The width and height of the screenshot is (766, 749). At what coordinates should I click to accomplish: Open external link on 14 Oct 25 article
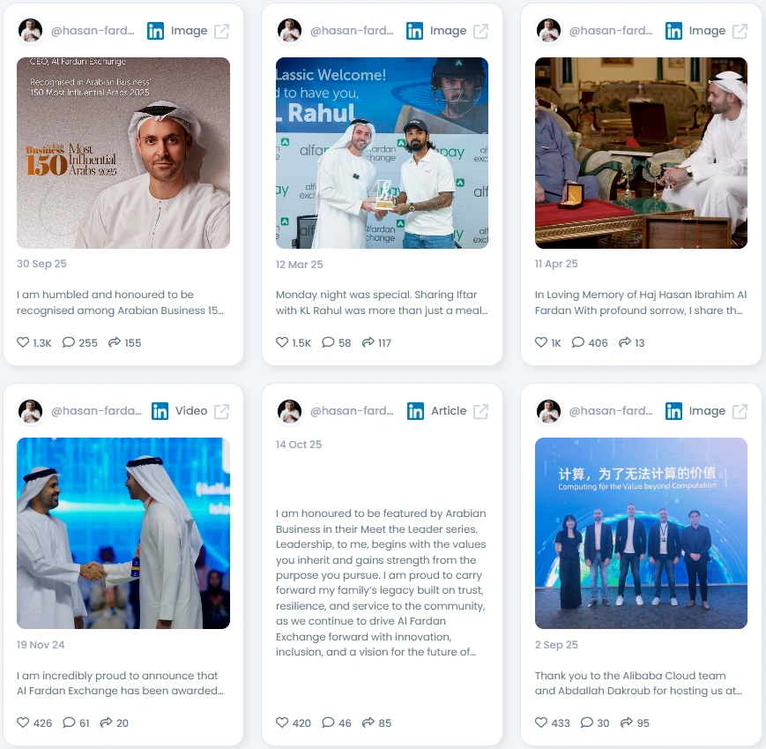(x=480, y=411)
